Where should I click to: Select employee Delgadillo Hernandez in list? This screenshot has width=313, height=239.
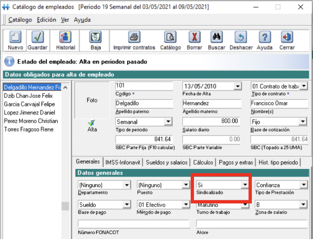tap(32, 87)
